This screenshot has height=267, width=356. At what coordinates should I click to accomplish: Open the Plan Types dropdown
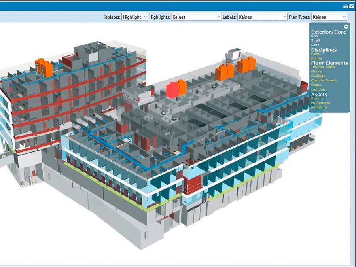click(x=329, y=17)
